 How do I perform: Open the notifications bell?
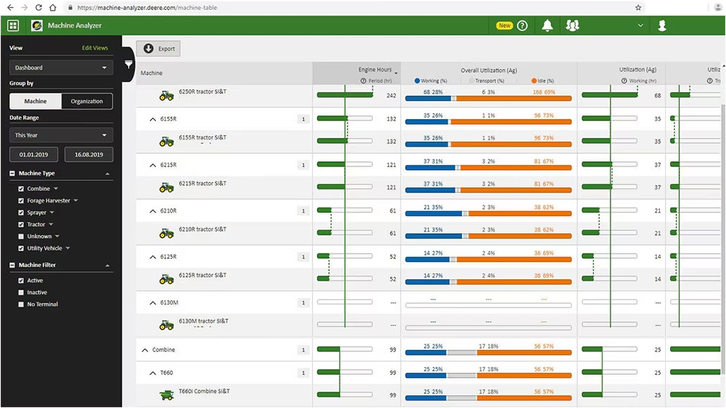[x=547, y=25]
